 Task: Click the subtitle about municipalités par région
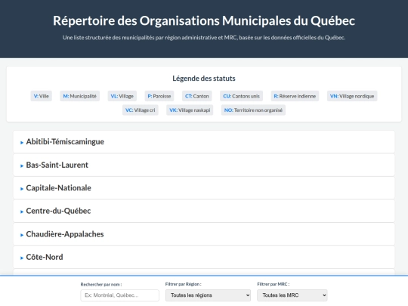point(204,38)
